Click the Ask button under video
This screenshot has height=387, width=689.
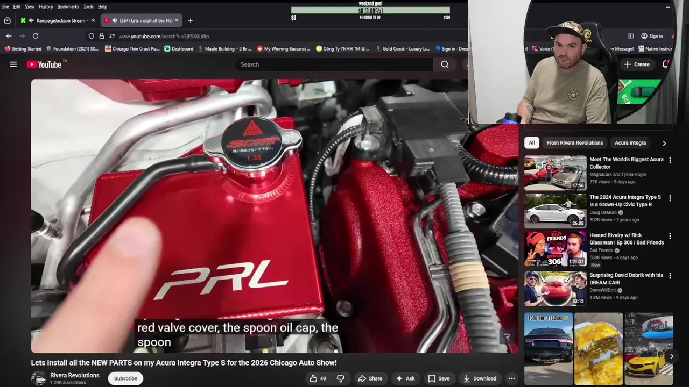pos(405,378)
